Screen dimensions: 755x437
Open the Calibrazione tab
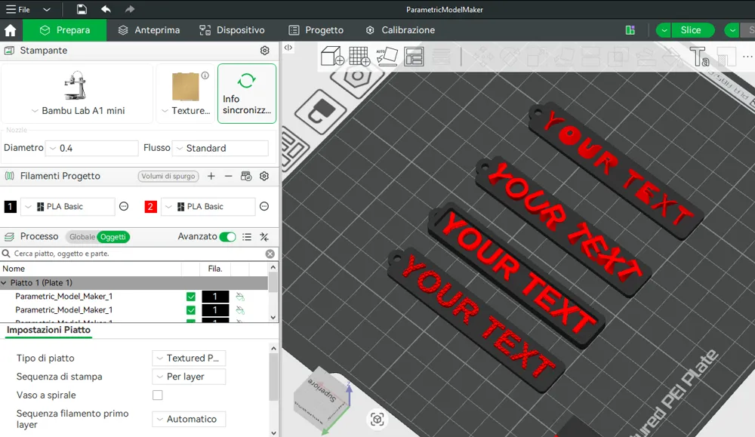click(x=399, y=30)
